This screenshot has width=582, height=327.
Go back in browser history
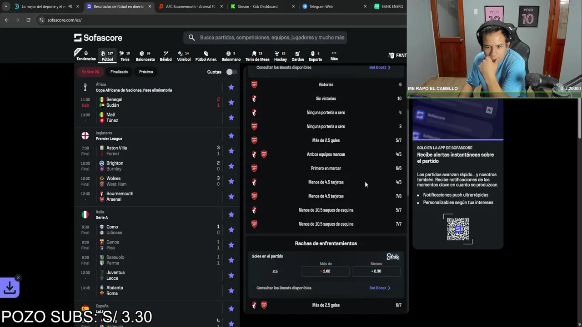pos(6,20)
